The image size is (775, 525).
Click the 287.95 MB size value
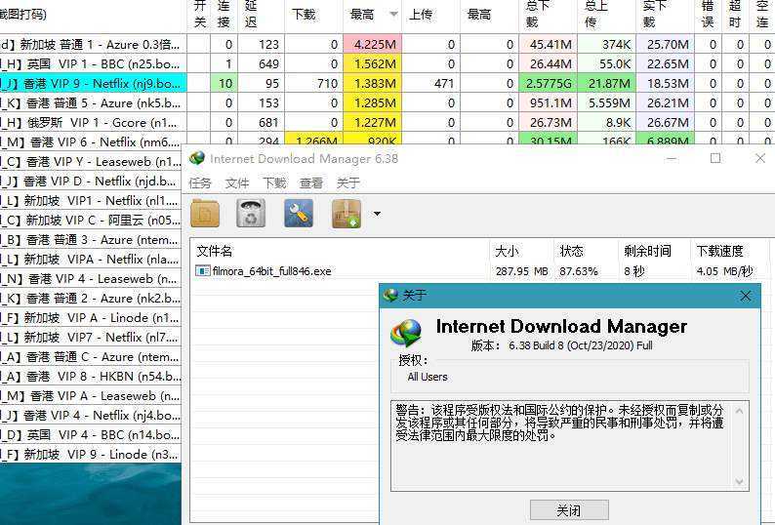(522, 271)
